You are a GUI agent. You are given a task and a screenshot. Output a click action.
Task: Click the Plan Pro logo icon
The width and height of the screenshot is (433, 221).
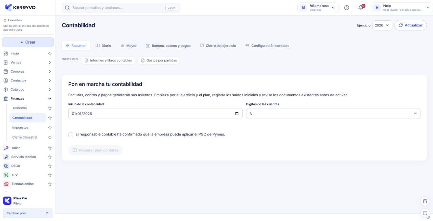7,201
